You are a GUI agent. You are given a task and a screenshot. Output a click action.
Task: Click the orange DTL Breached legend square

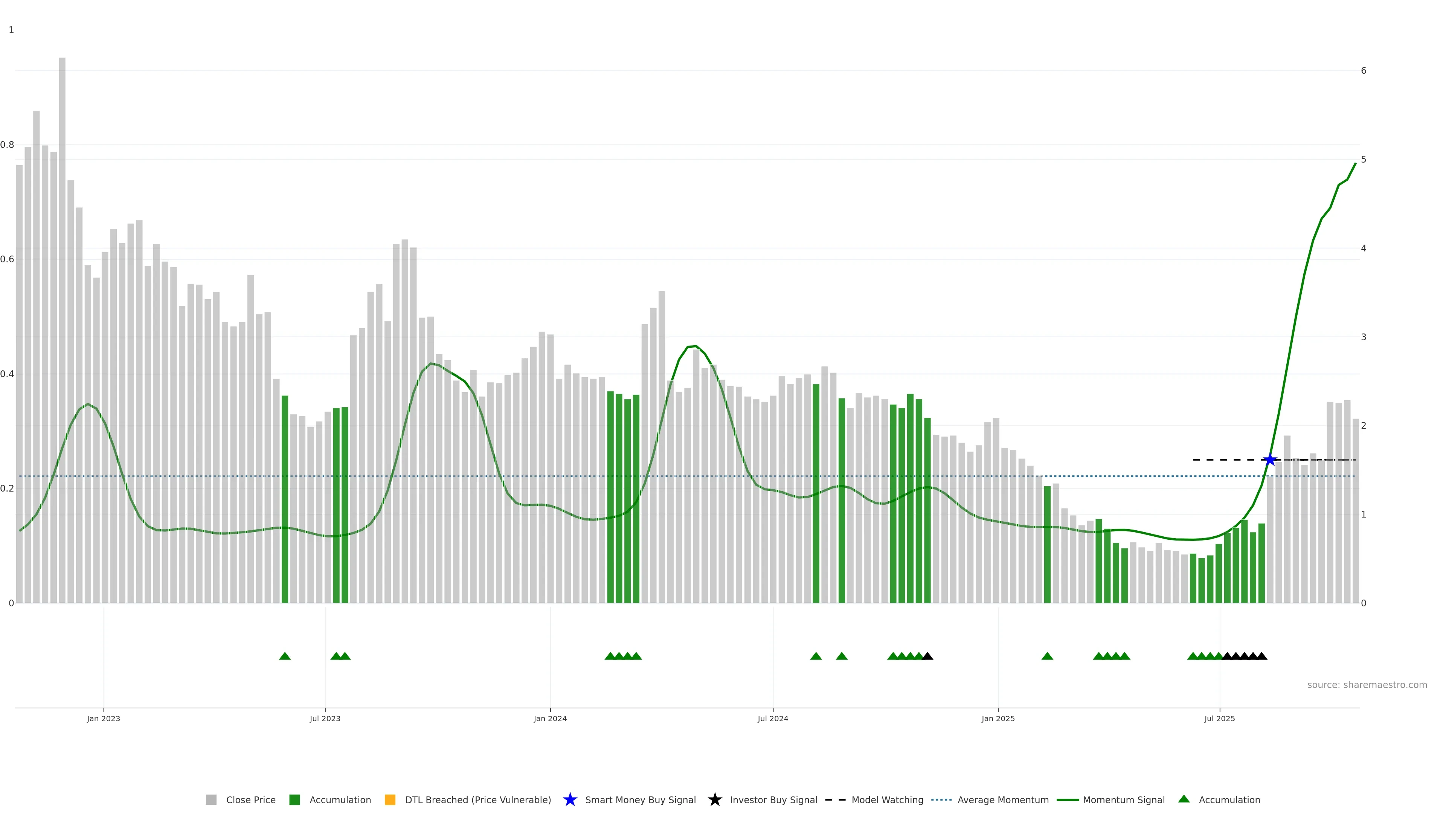[x=390, y=800]
